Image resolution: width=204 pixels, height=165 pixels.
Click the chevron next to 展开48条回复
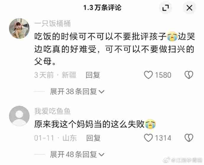coord(101,155)
